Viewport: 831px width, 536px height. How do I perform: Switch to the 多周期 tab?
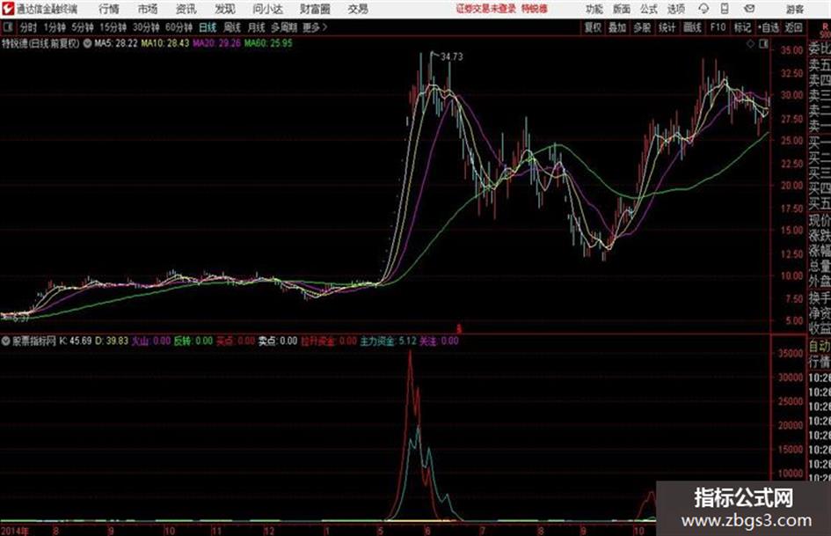point(284,27)
